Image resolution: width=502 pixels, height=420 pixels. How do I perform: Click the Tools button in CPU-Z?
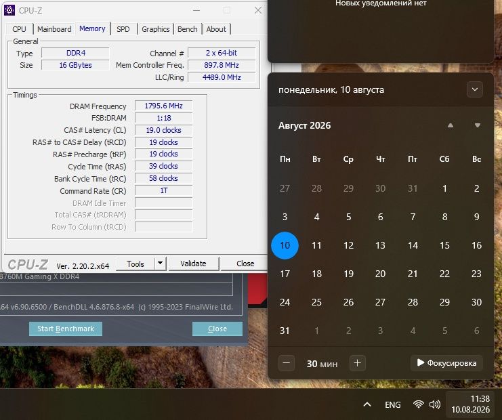tap(135, 264)
